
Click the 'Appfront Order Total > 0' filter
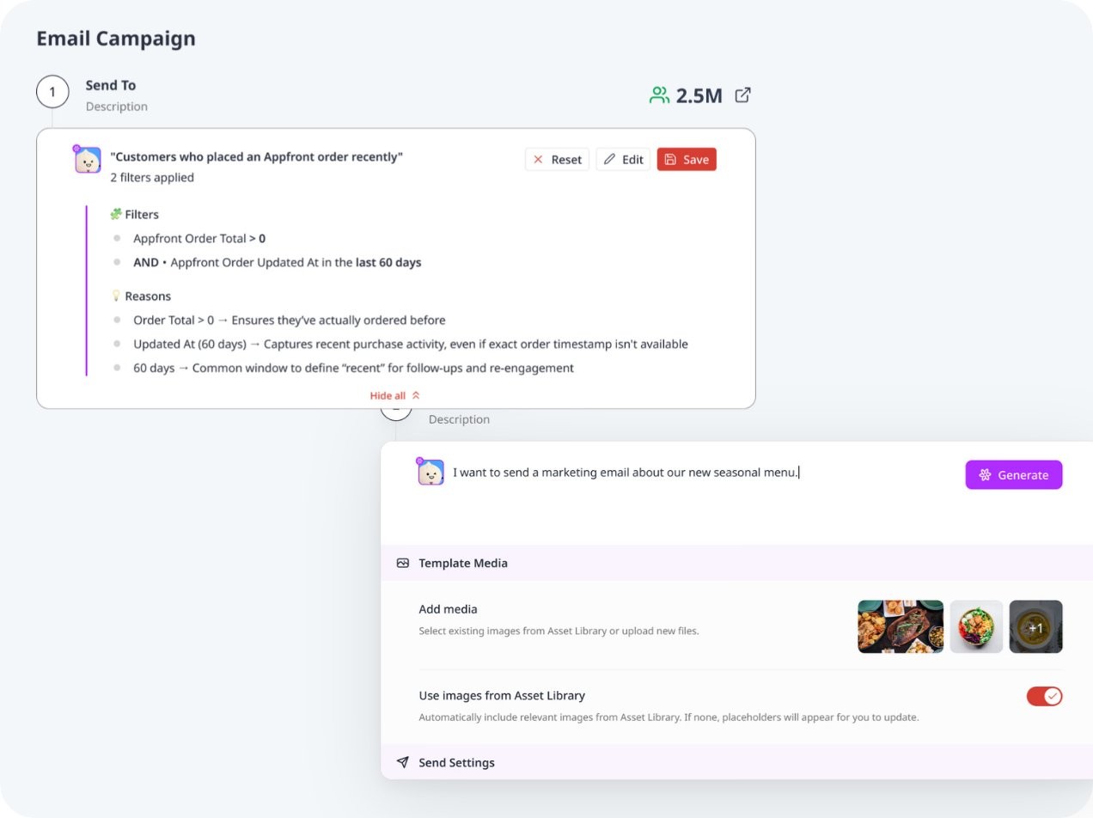tap(199, 238)
